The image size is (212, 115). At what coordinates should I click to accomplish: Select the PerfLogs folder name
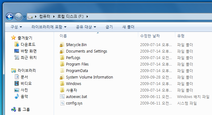[73, 58]
